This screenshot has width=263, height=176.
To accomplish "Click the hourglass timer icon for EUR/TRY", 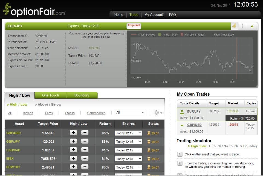I will (149, 167).
